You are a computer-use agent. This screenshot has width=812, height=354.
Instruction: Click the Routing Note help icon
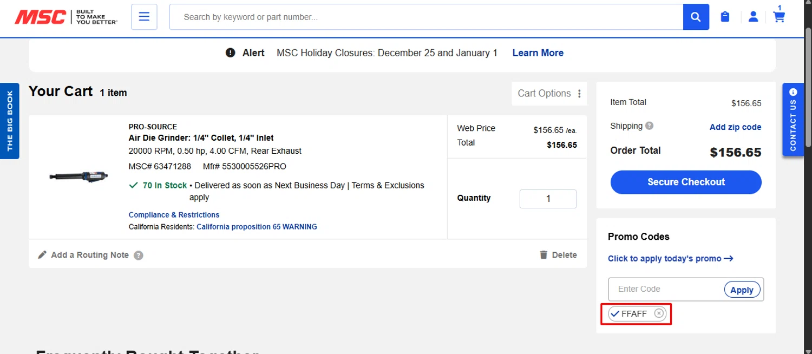pos(139,255)
